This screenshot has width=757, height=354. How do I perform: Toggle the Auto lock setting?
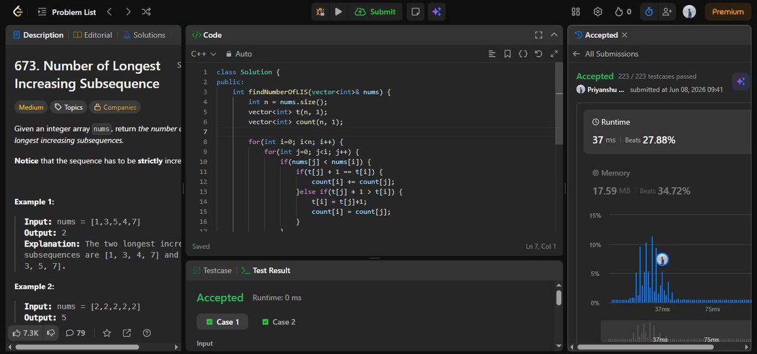click(x=238, y=54)
